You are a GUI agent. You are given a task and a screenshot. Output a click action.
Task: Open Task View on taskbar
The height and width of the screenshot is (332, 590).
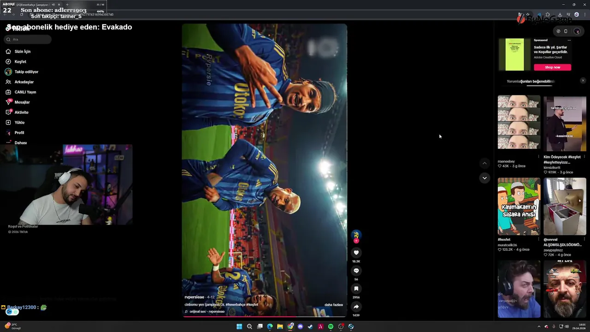click(x=260, y=326)
